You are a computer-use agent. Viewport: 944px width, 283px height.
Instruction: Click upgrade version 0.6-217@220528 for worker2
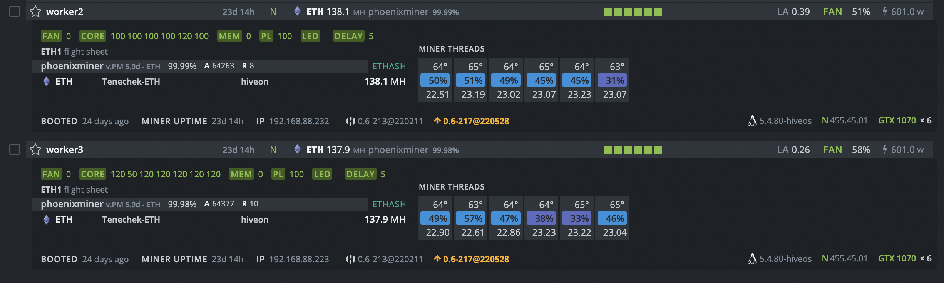tap(476, 121)
